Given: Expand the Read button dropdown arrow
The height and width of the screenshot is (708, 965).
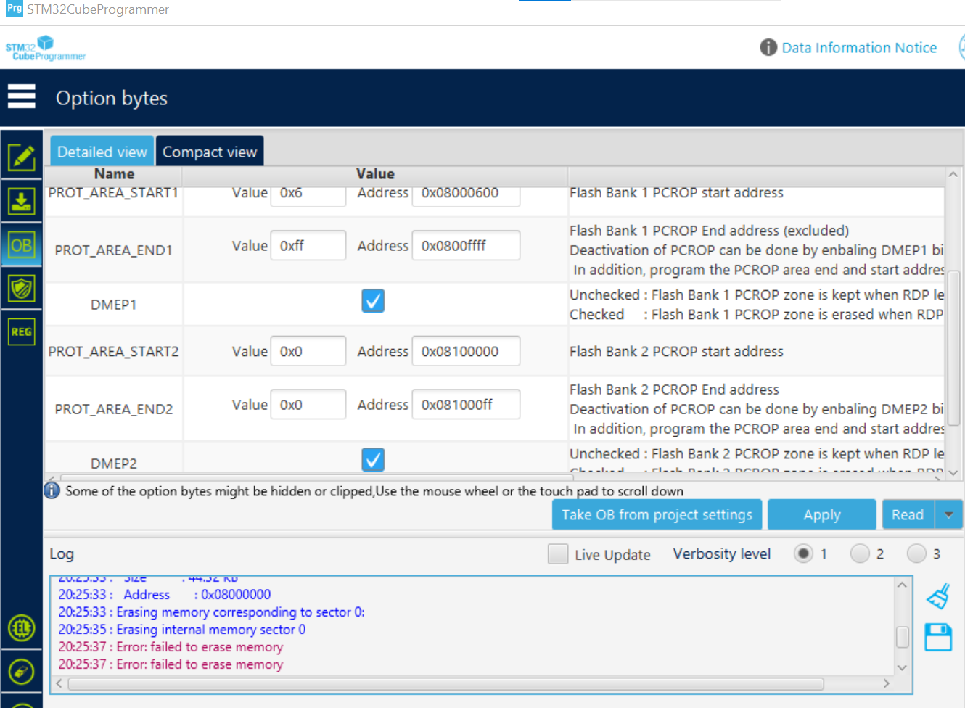Looking at the screenshot, I should point(949,514).
